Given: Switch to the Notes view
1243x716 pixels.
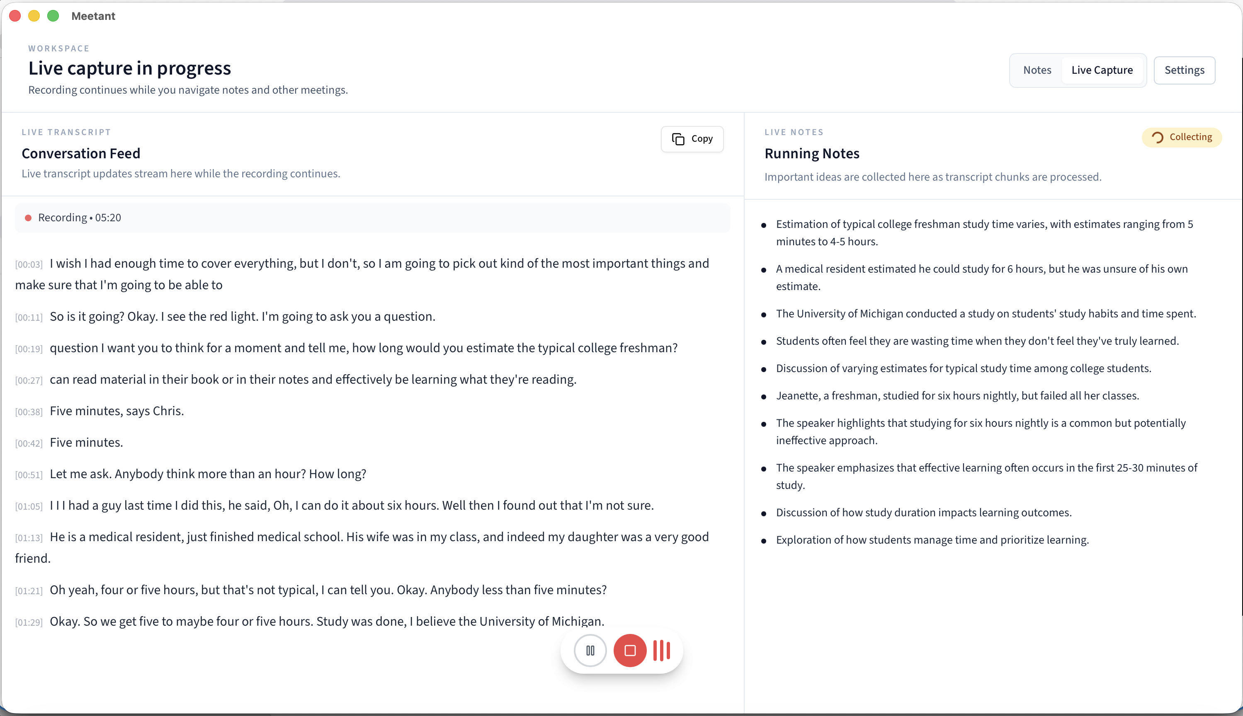Looking at the screenshot, I should tap(1037, 70).
